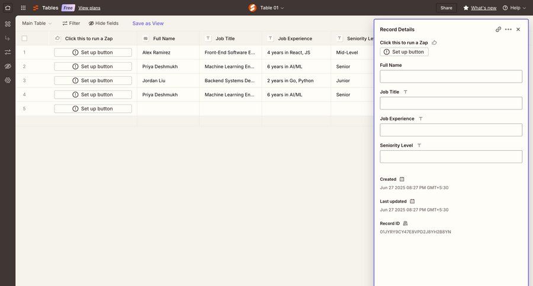Copy record link with chain icon

pyautogui.click(x=498, y=29)
